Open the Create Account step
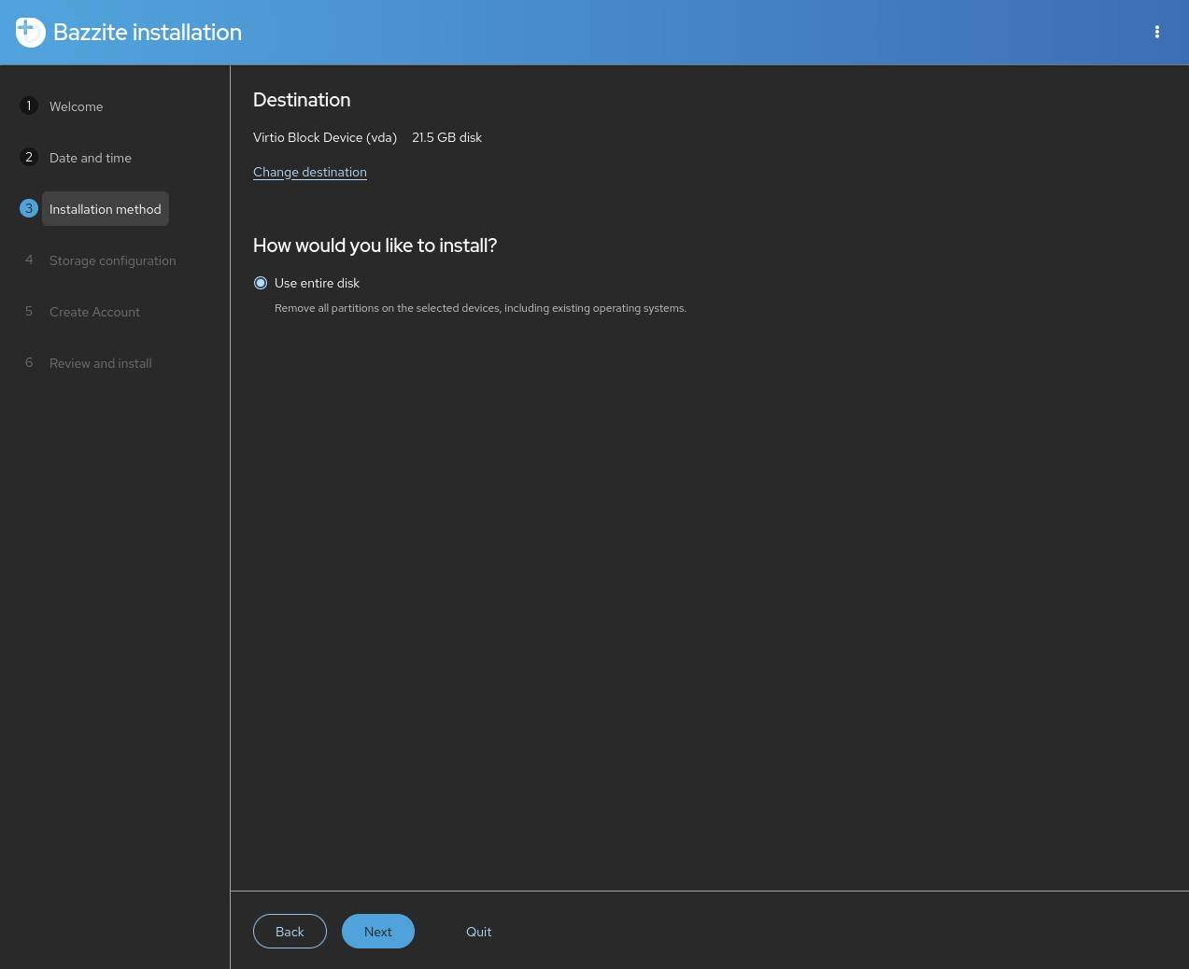 [94, 312]
